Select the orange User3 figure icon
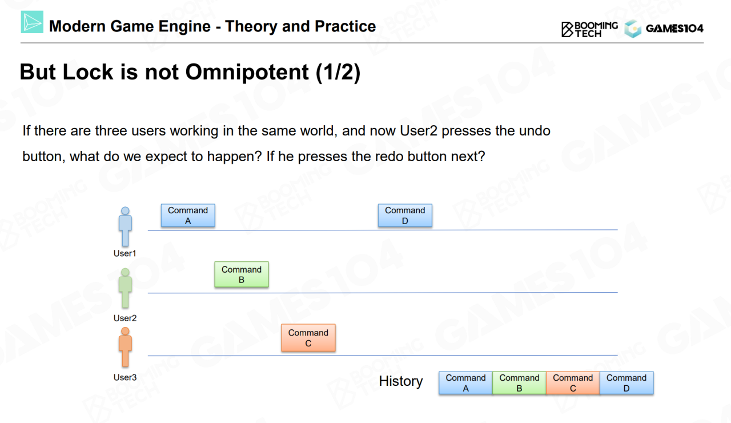Image resolution: width=731 pixels, height=423 pixels. click(x=125, y=348)
